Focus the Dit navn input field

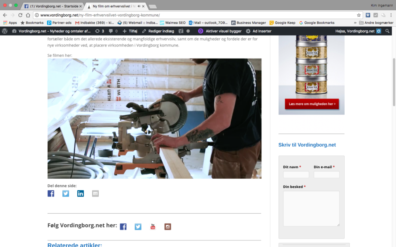click(296, 175)
